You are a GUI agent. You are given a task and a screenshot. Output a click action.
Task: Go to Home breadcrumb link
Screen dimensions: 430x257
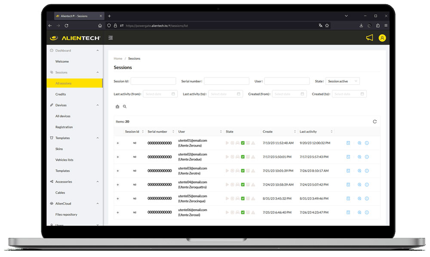click(x=118, y=58)
